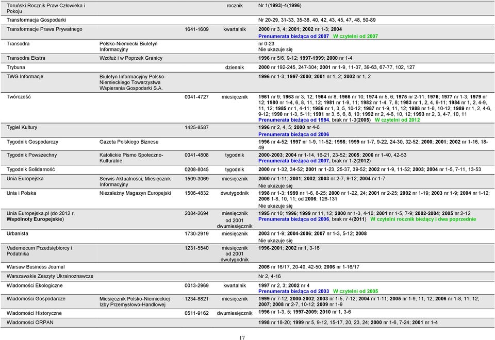The image size is (495, 340).
Task: Select "Wiadomości ORPAN" title
Action: pos(30,322)
